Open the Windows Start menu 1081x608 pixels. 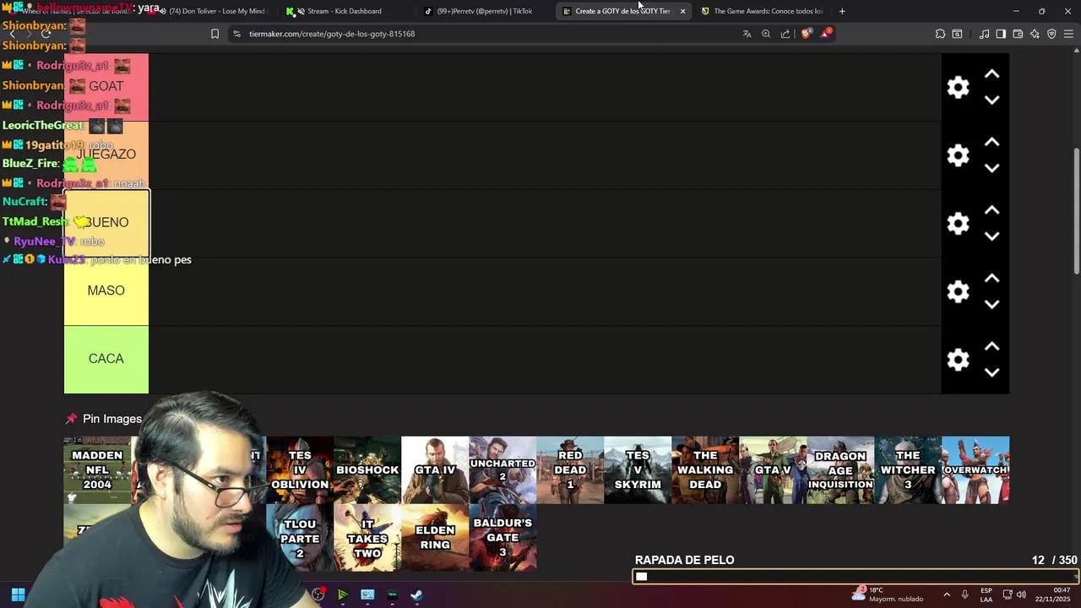(18, 594)
